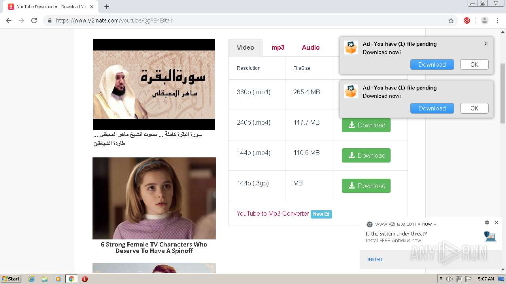Open the Strong Female TV Characters thumbnail
Viewport: 506px width, 284px height.
point(154,198)
